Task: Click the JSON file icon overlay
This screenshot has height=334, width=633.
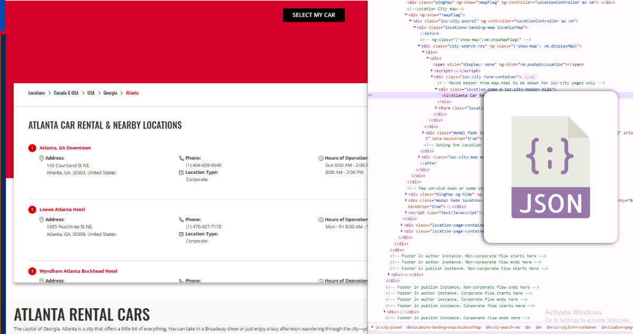Action: pos(550,166)
